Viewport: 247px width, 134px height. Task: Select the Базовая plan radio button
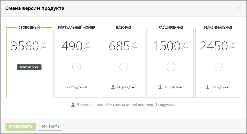(124, 67)
